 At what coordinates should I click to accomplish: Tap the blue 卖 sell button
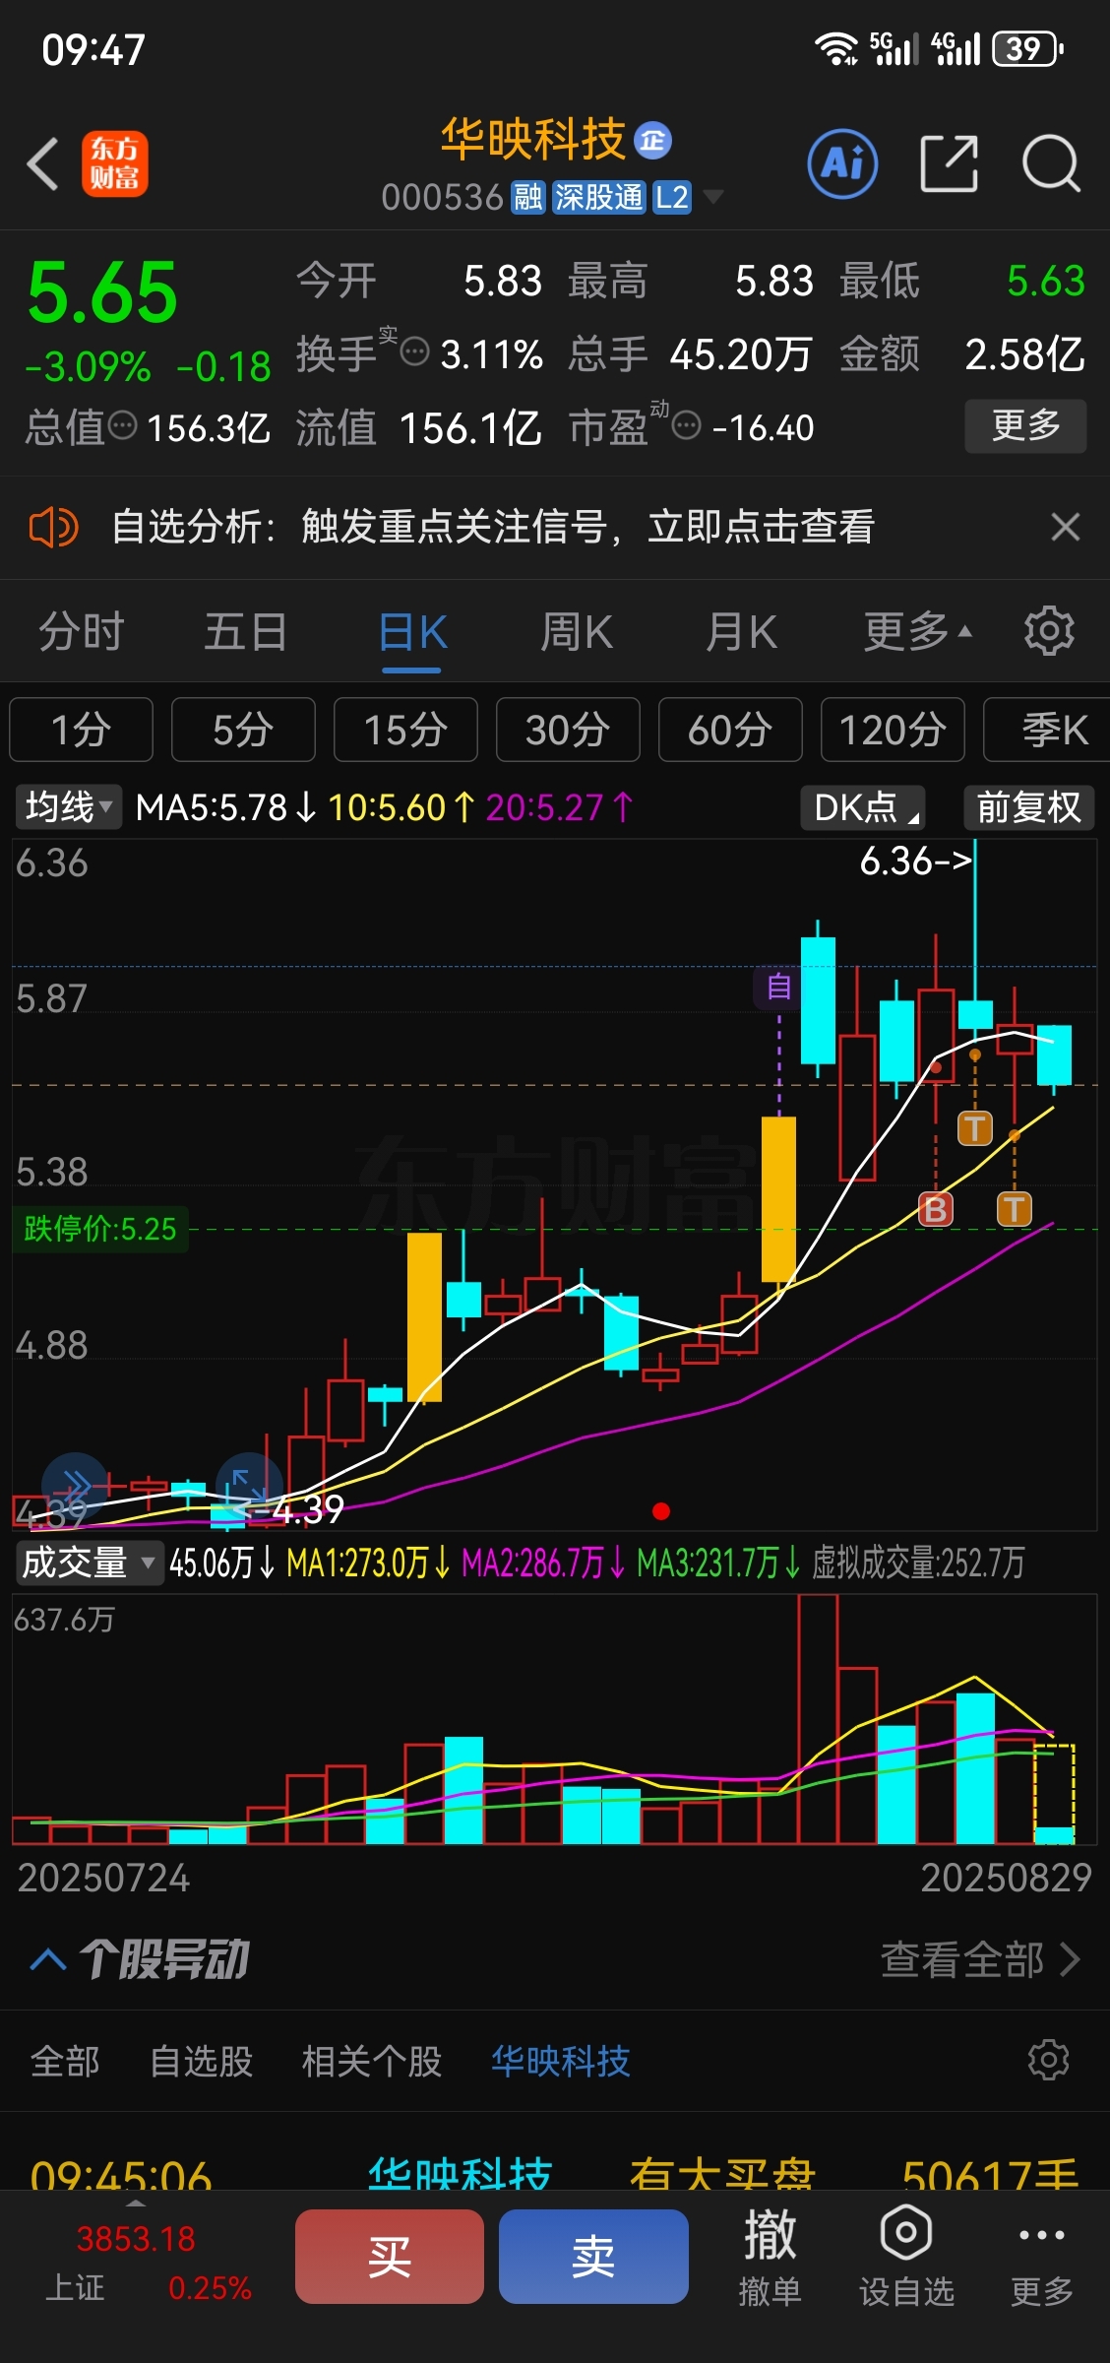pyautogui.click(x=593, y=2256)
